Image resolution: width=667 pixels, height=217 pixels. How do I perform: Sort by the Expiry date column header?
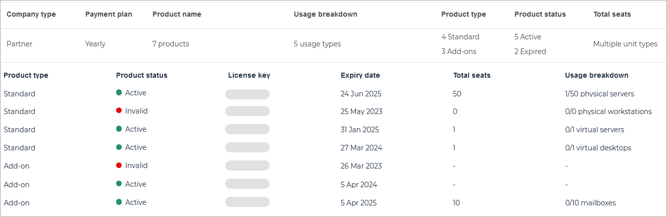[360, 75]
